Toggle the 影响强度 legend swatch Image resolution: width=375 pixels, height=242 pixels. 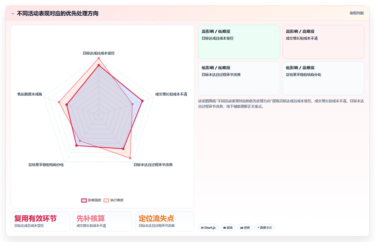84,200
